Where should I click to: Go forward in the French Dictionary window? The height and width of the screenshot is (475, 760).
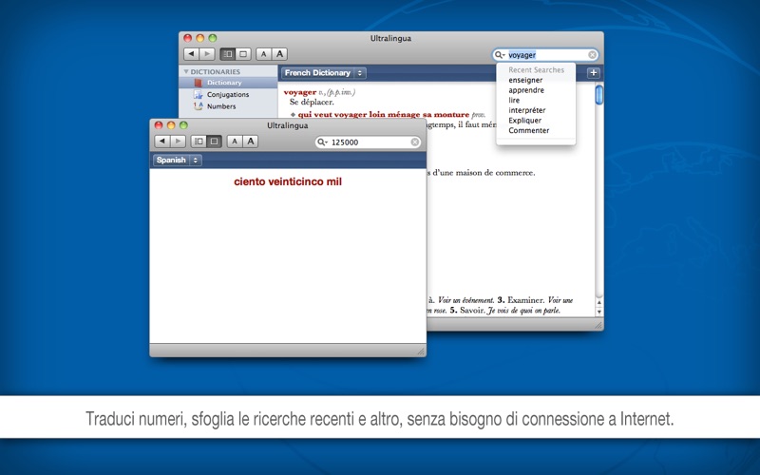(207, 54)
